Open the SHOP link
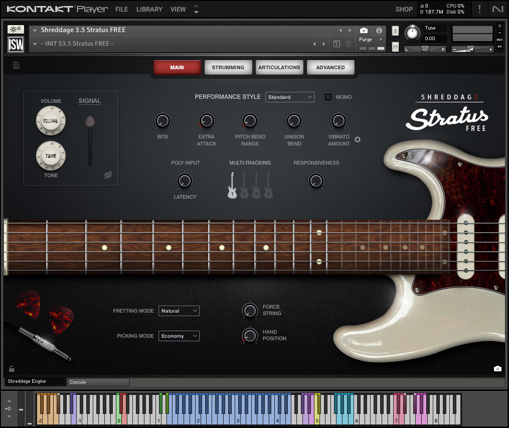This screenshot has width=509, height=428. (x=404, y=10)
